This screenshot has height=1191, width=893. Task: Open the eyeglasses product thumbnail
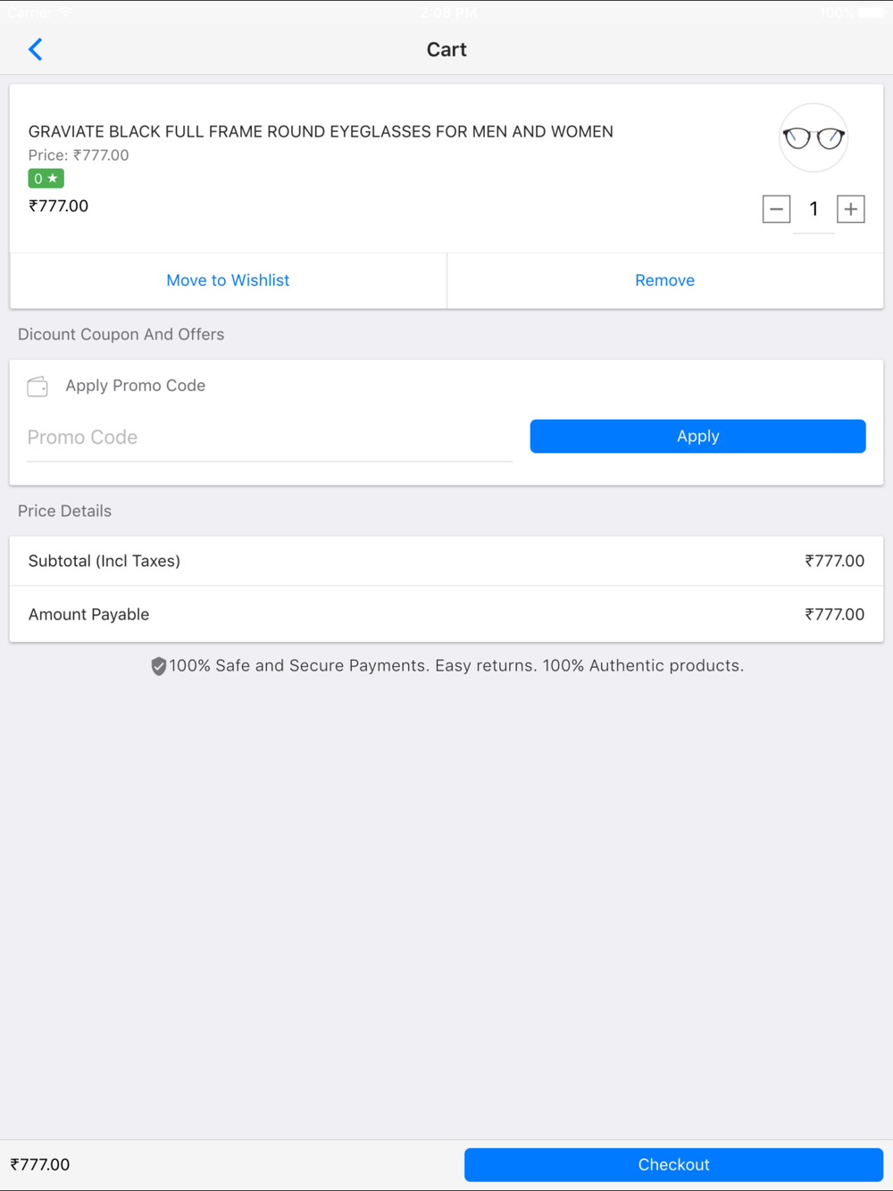(813, 137)
